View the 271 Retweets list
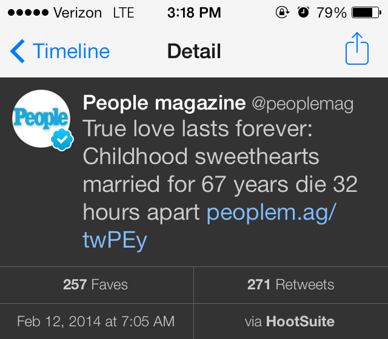The image size is (388, 339). tap(290, 285)
